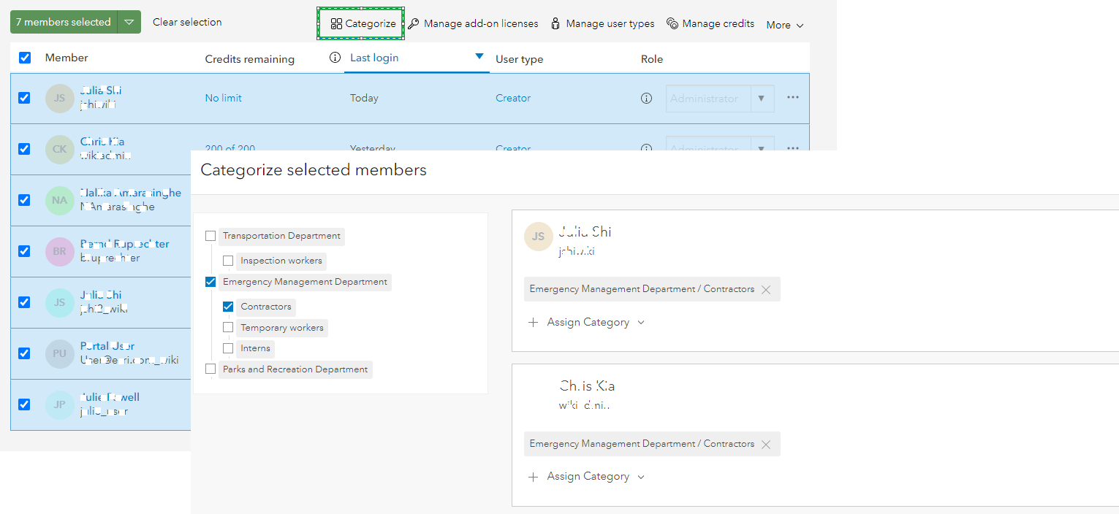The height and width of the screenshot is (514, 1119).
Task: Open the members selected dropdown arrow
Action: click(x=129, y=23)
